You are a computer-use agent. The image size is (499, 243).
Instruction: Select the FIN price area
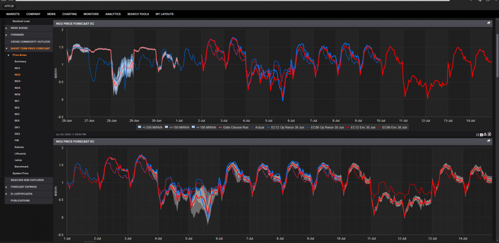click(x=17, y=141)
